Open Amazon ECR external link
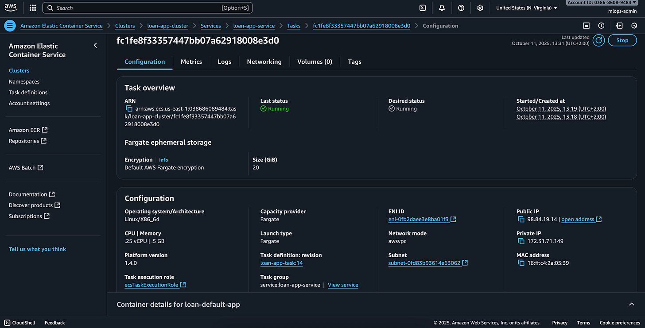 [x=28, y=130]
